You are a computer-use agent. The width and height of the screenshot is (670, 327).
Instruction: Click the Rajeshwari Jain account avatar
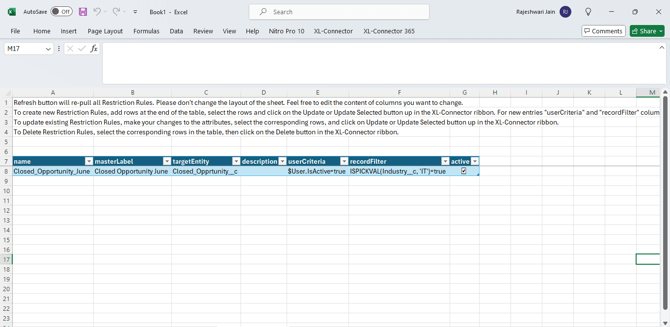565,12
